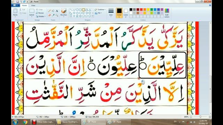223x125 pixels.
Task: Choose the Diamond shape
Action: point(74,13)
